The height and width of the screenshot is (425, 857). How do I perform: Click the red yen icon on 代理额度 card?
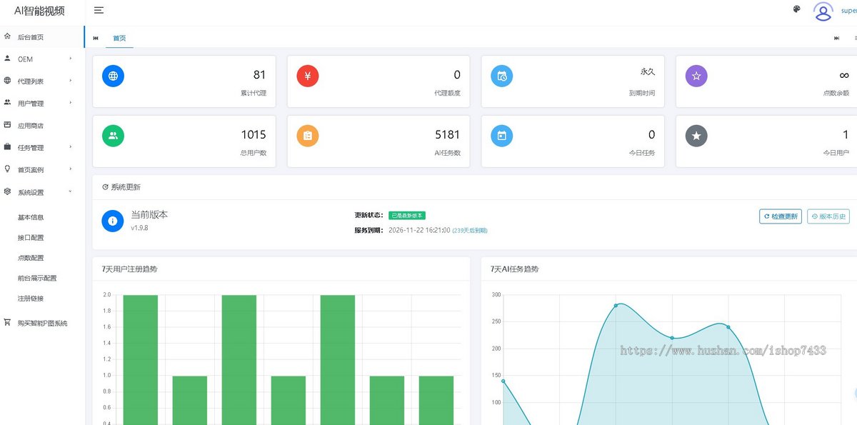(307, 76)
